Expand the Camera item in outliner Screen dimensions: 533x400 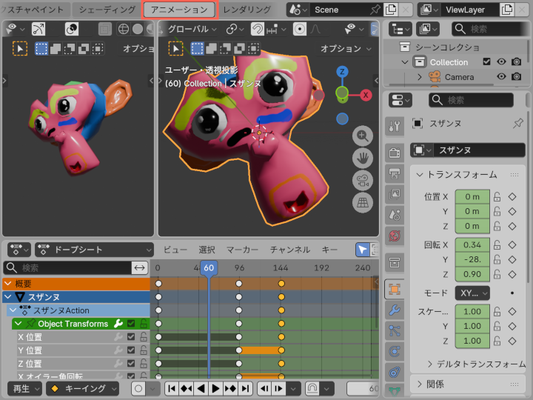[420, 77]
